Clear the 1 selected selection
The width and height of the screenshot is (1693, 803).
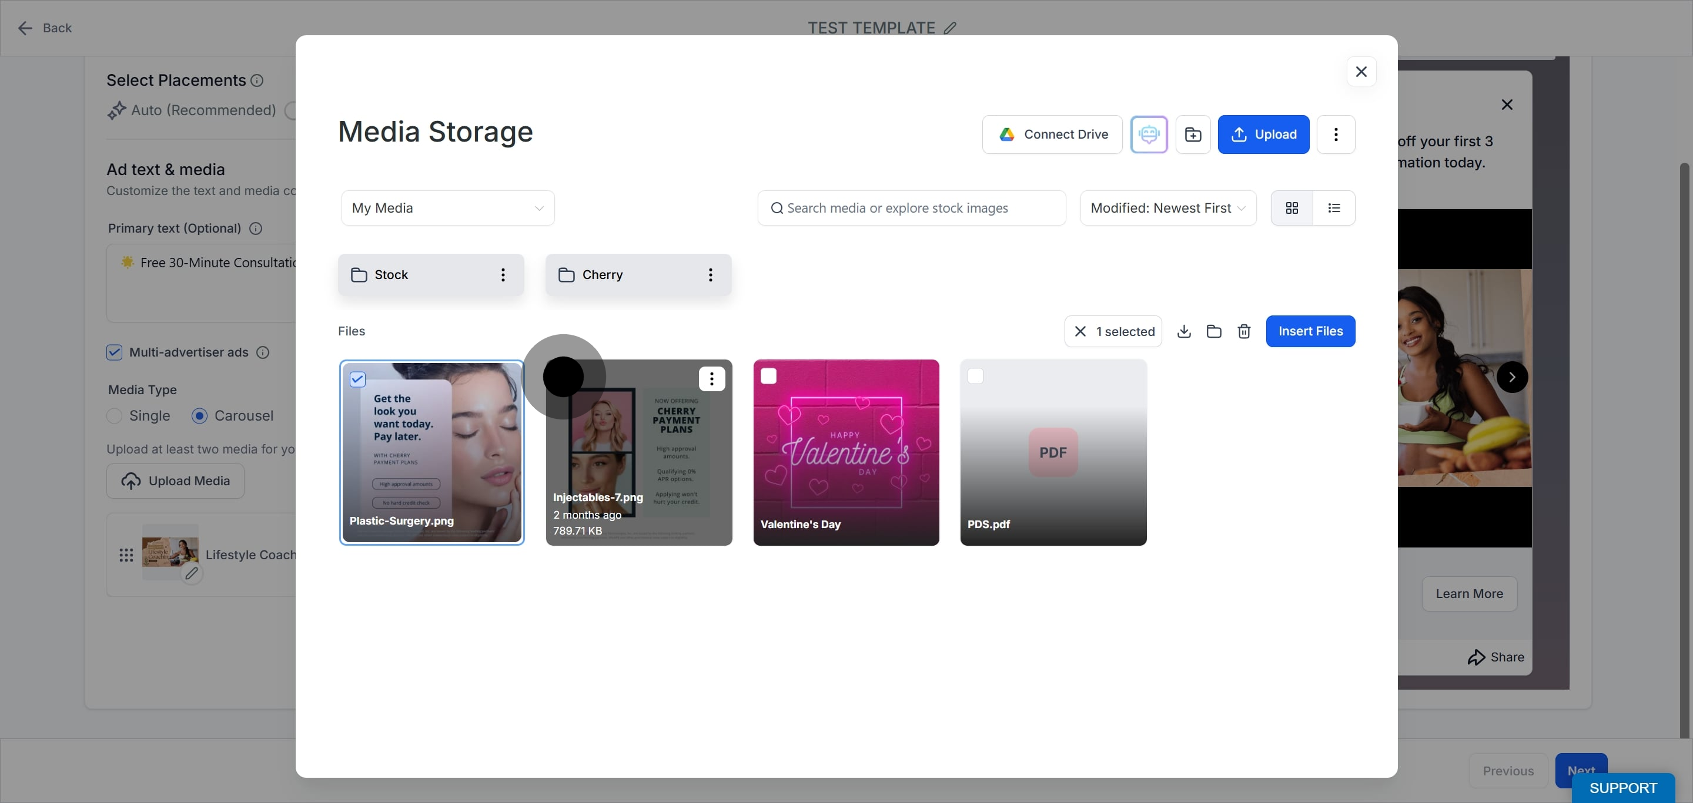tap(1080, 331)
